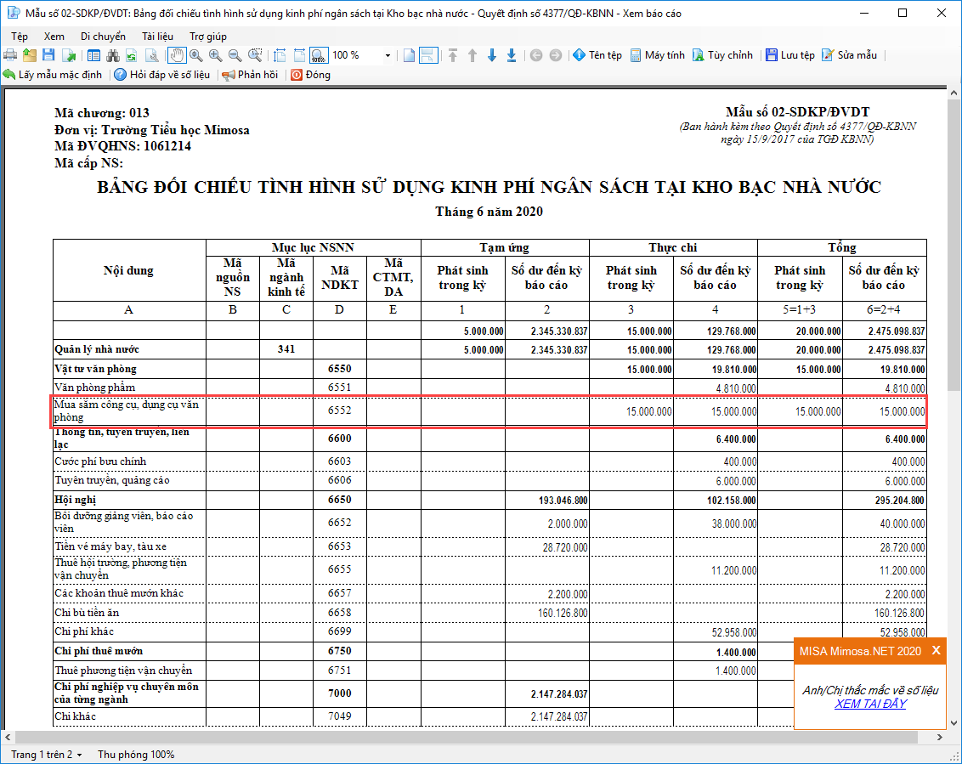The image size is (962, 764).
Task: Toggle the document map panel icon
Action: 93,55
